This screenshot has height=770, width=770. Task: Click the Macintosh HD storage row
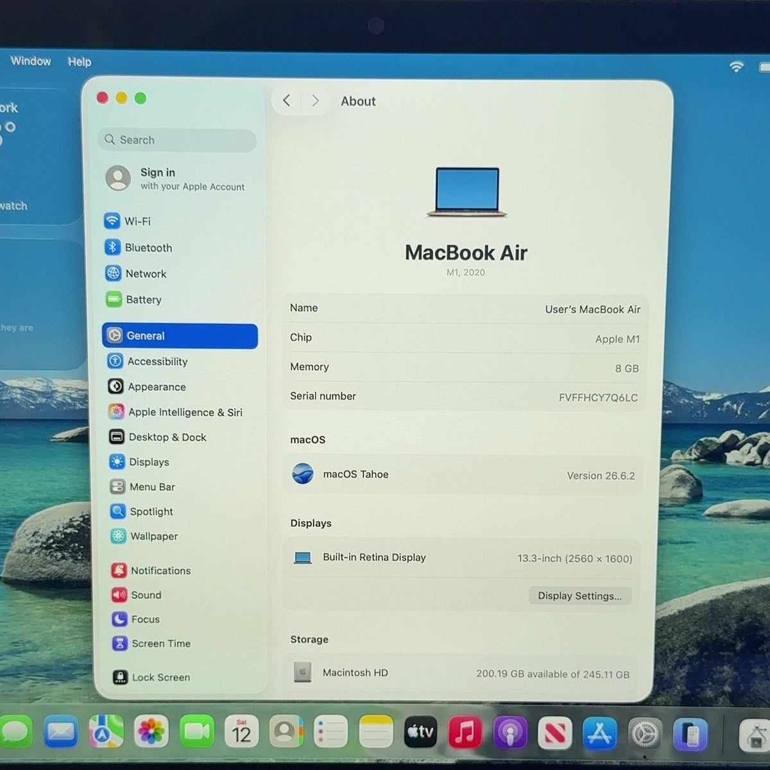[460, 673]
